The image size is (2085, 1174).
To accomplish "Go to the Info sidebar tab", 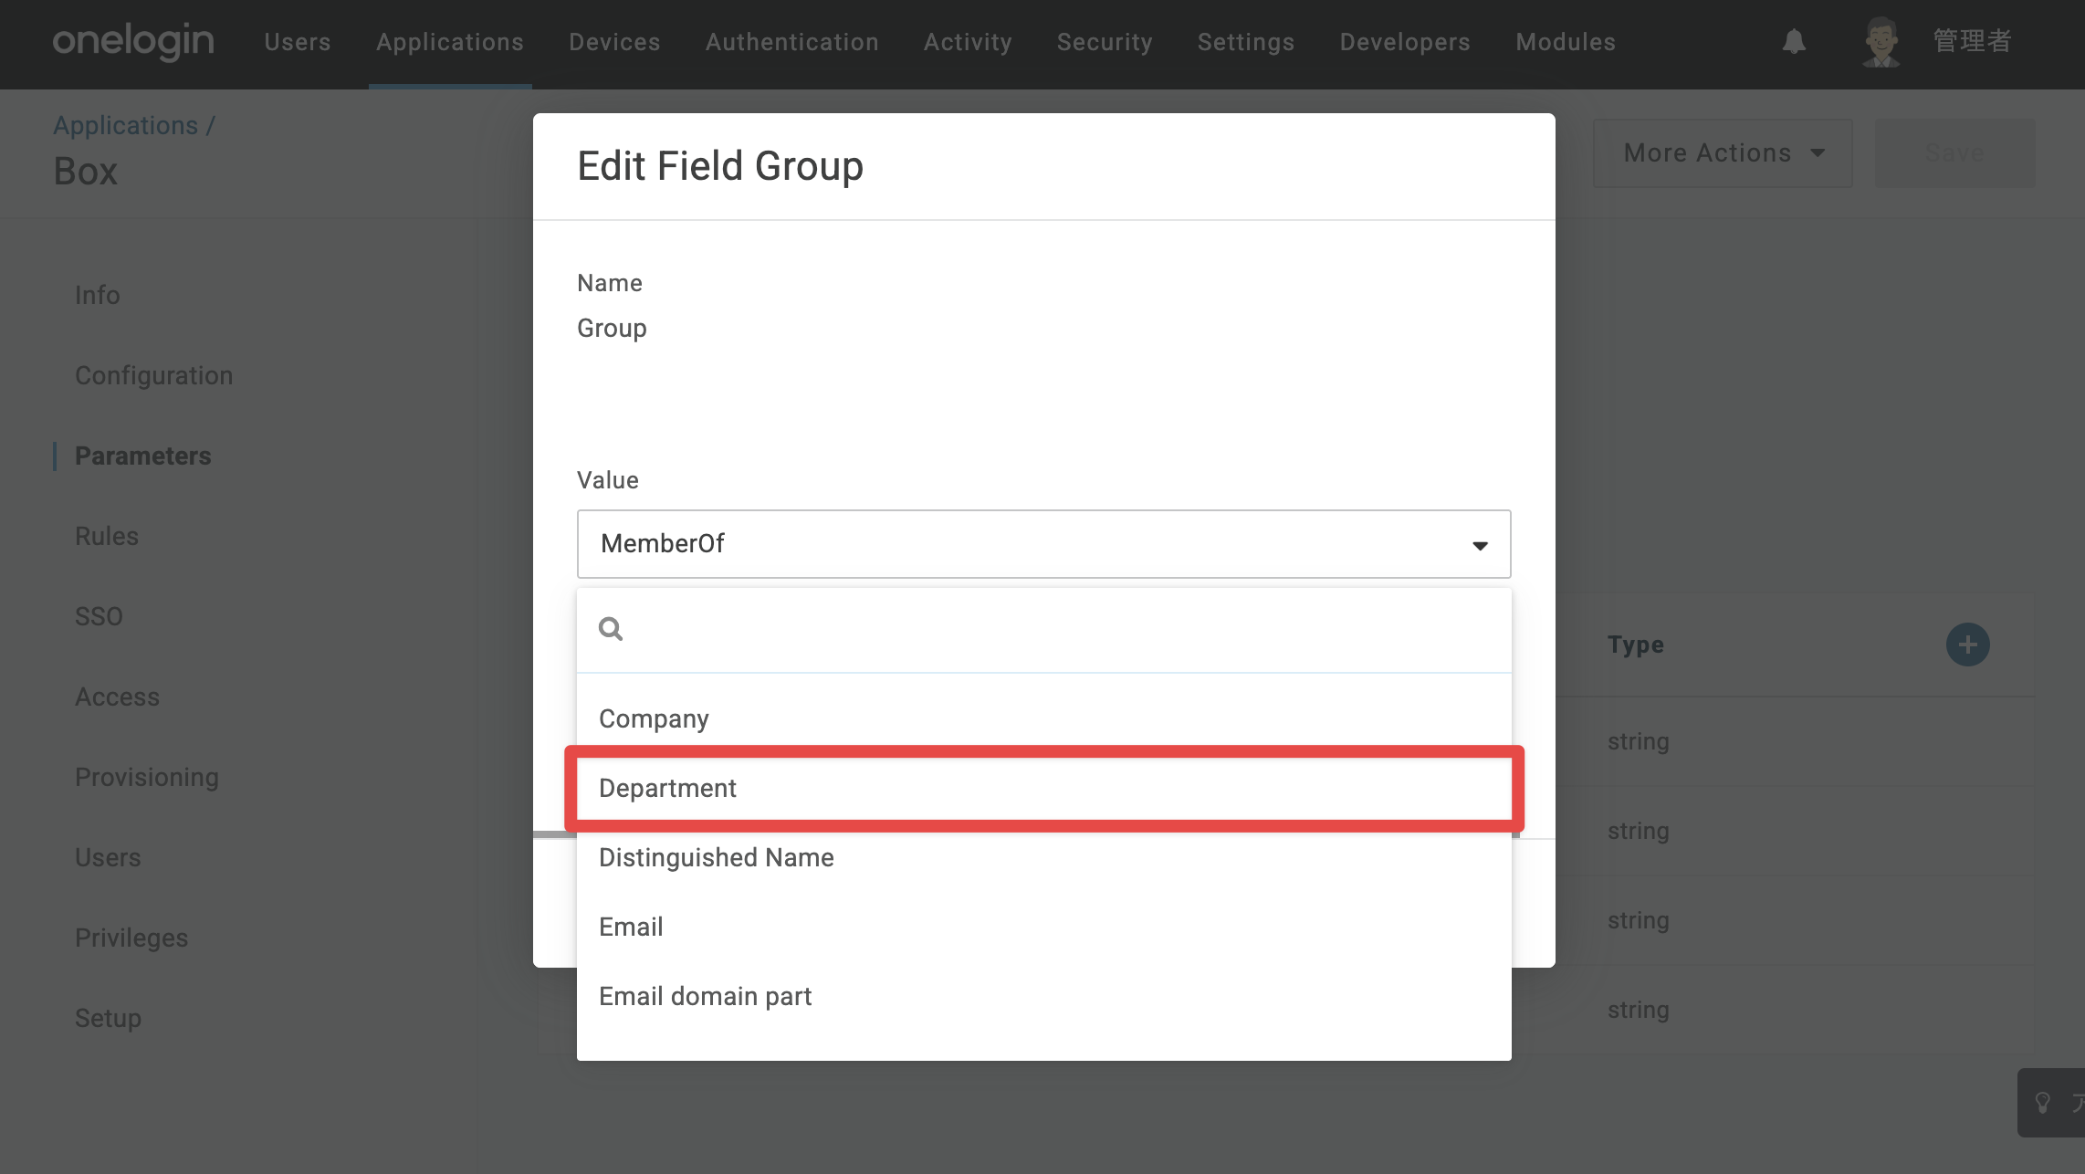I will point(98,295).
